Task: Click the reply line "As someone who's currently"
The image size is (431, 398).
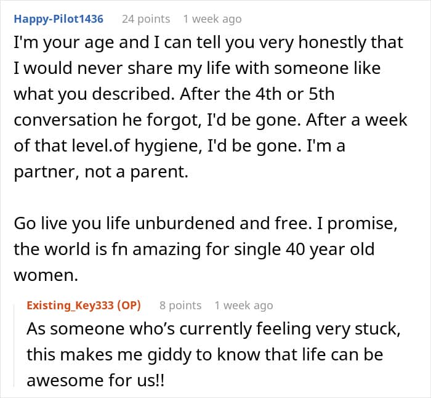Action: click(x=213, y=328)
